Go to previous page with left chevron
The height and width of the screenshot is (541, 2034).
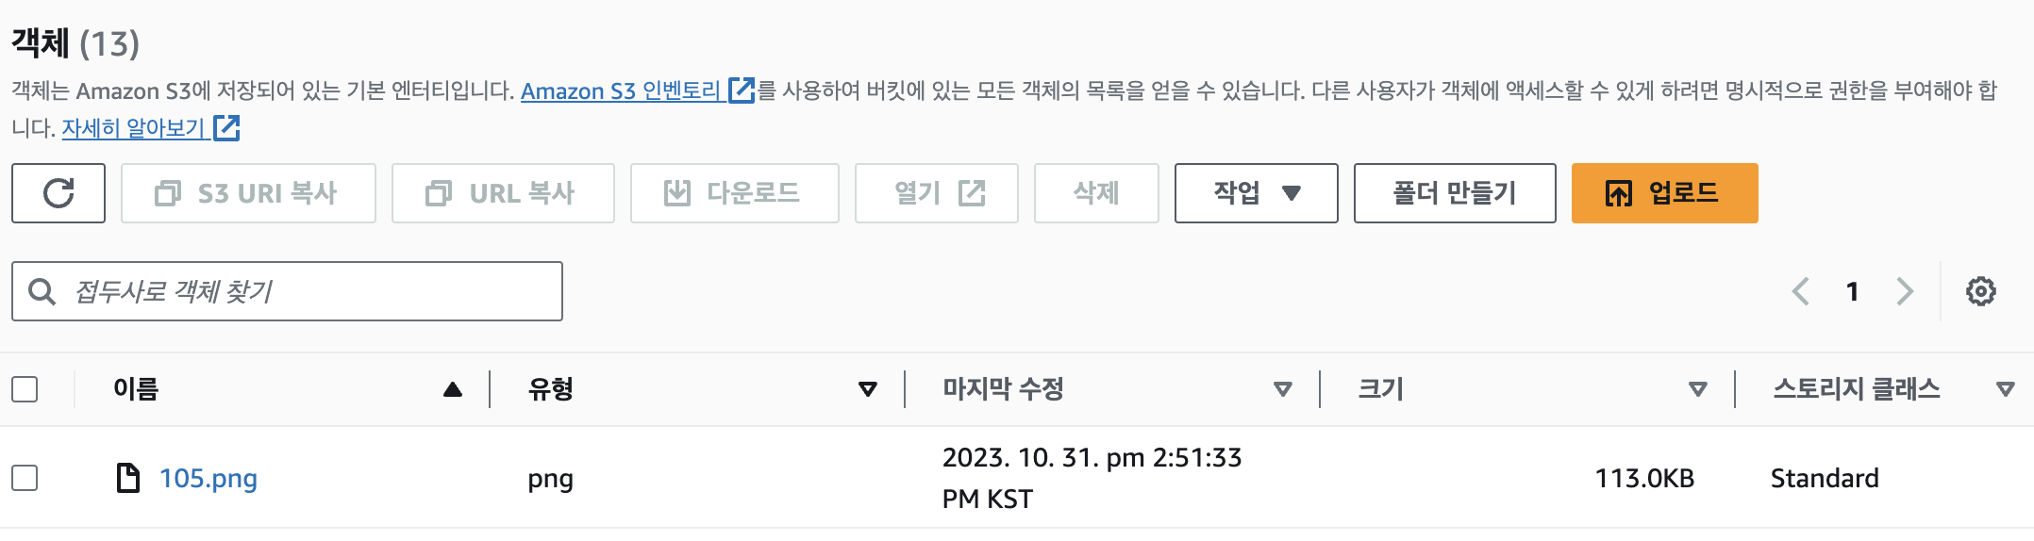coord(1800,291)
